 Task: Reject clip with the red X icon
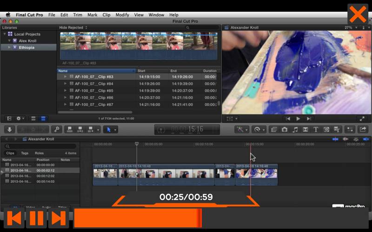click(43, 129)
